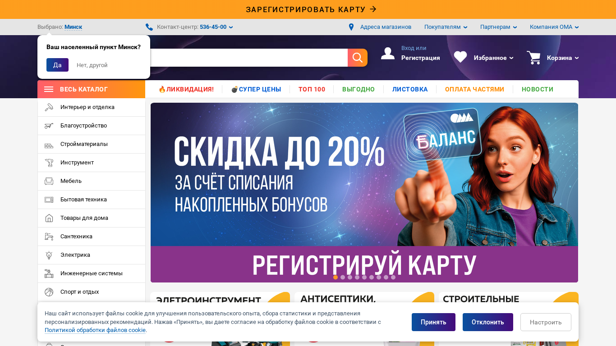Accept cookies with the Принять button
Screen dimensions: 616x346
(433, 322)
